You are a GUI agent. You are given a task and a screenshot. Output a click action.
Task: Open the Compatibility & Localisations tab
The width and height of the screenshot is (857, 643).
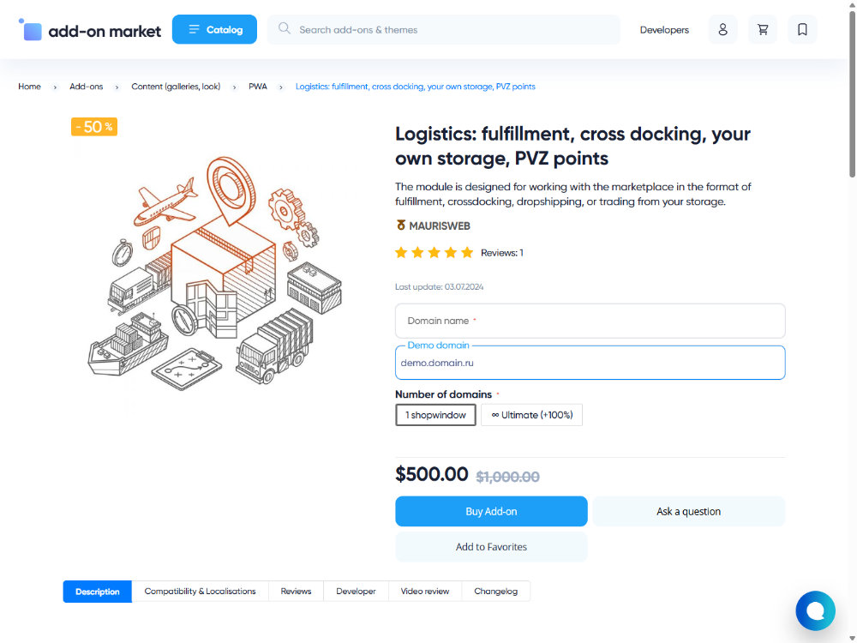[x=200, y=592]
